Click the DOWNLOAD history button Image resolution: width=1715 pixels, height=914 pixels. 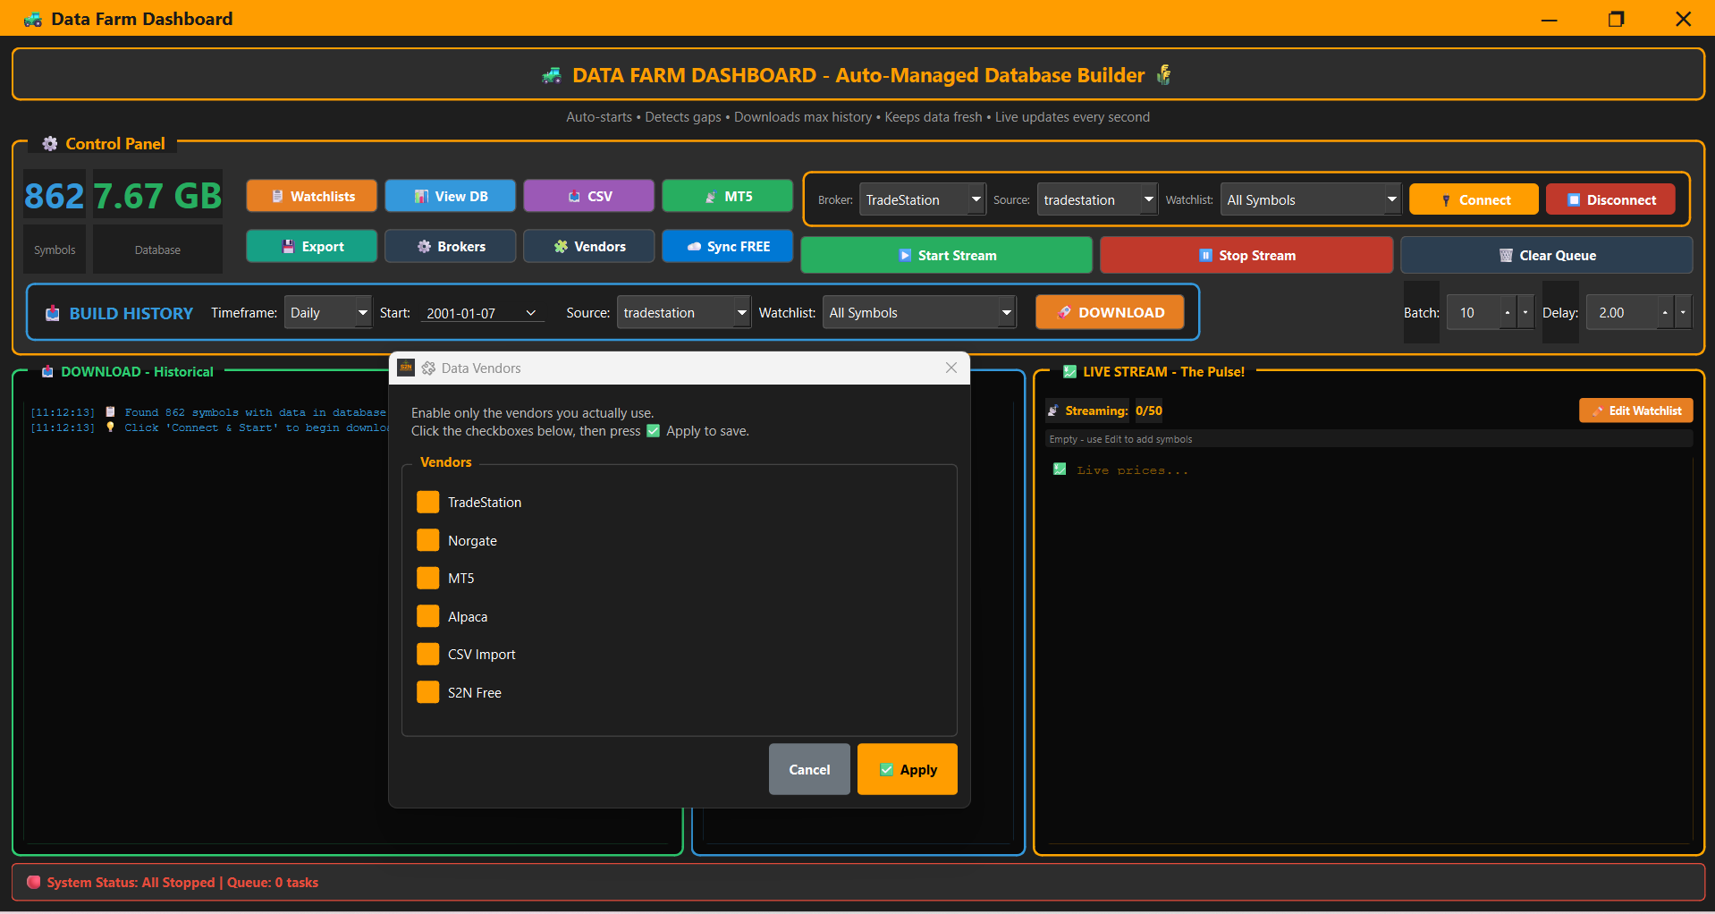click(x=1110, y=312)
